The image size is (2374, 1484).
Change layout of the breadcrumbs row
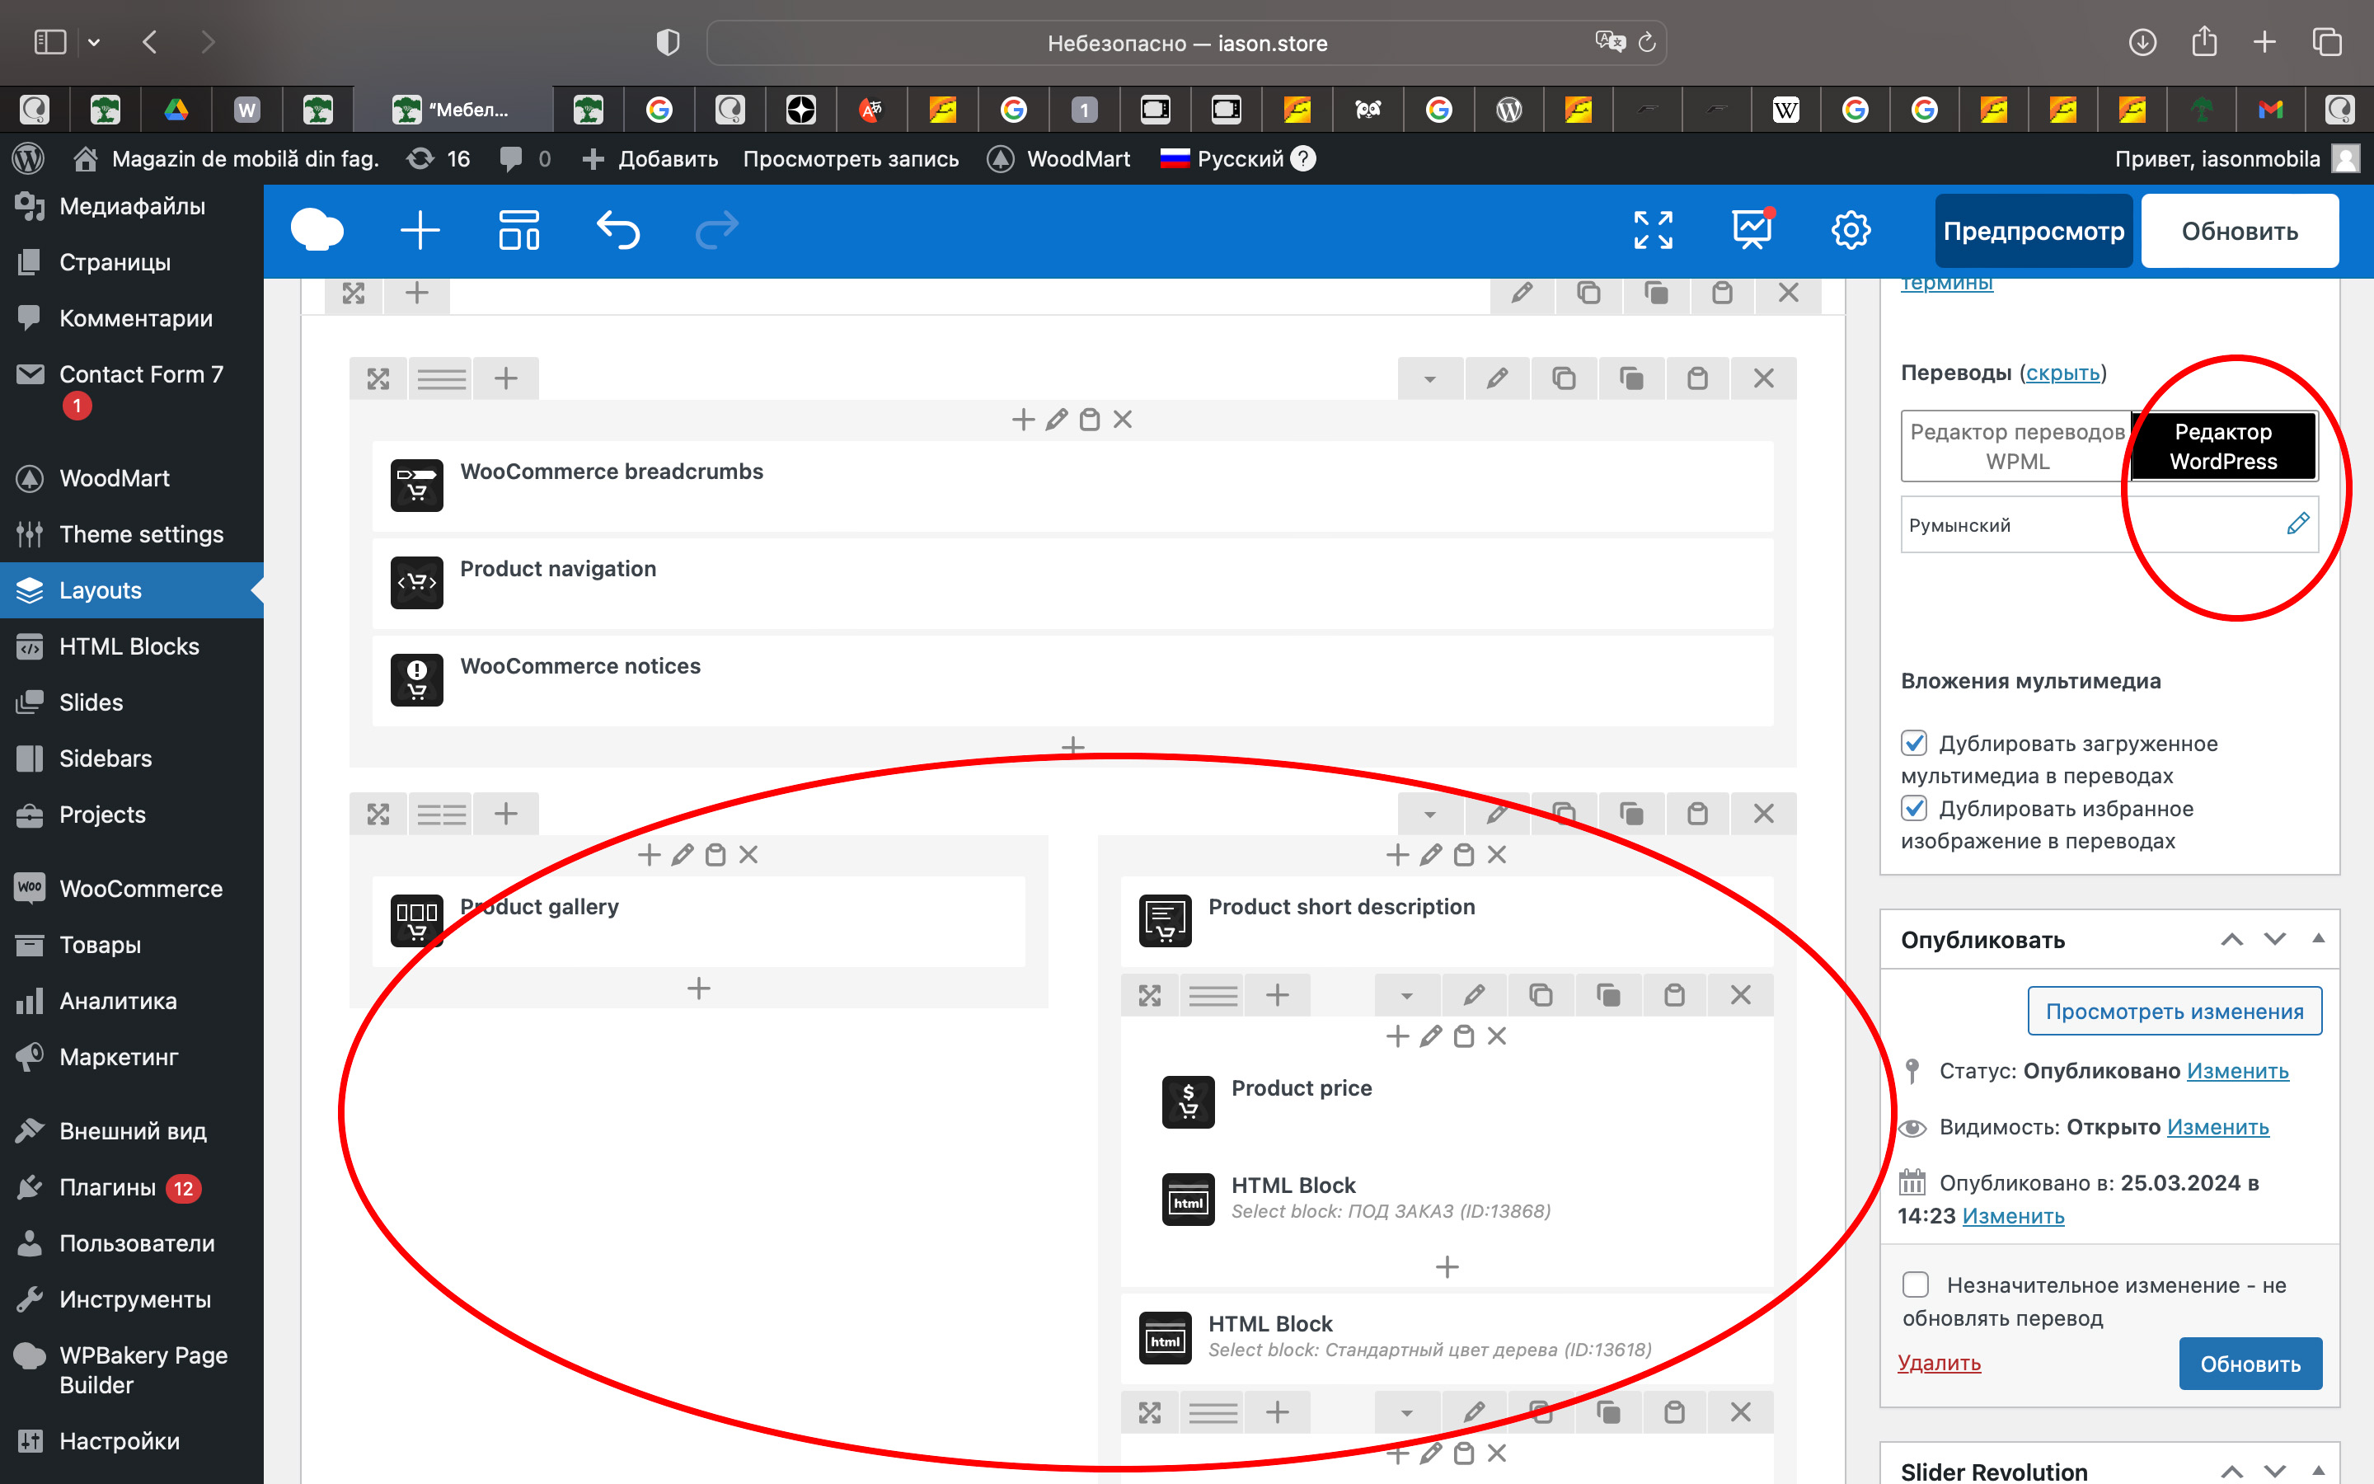[x=442, y=378]
